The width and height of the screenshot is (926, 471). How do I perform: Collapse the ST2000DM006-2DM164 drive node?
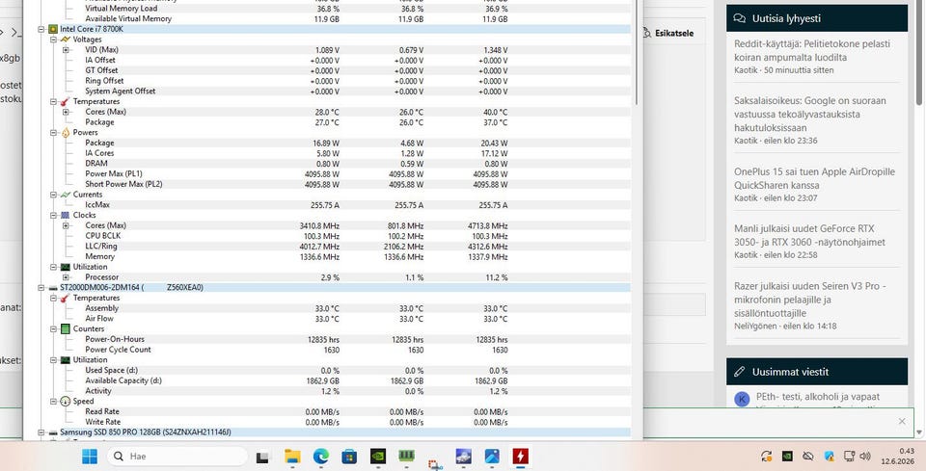[41, 288]
